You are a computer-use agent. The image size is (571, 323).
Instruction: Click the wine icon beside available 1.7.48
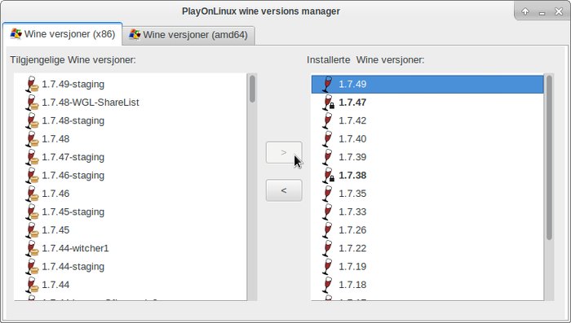coord(32,139)
